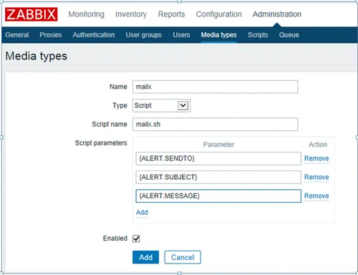Switch to the Proxies tab
The height and width of the screenshot is (275, 358).
[x=51, y=35]
